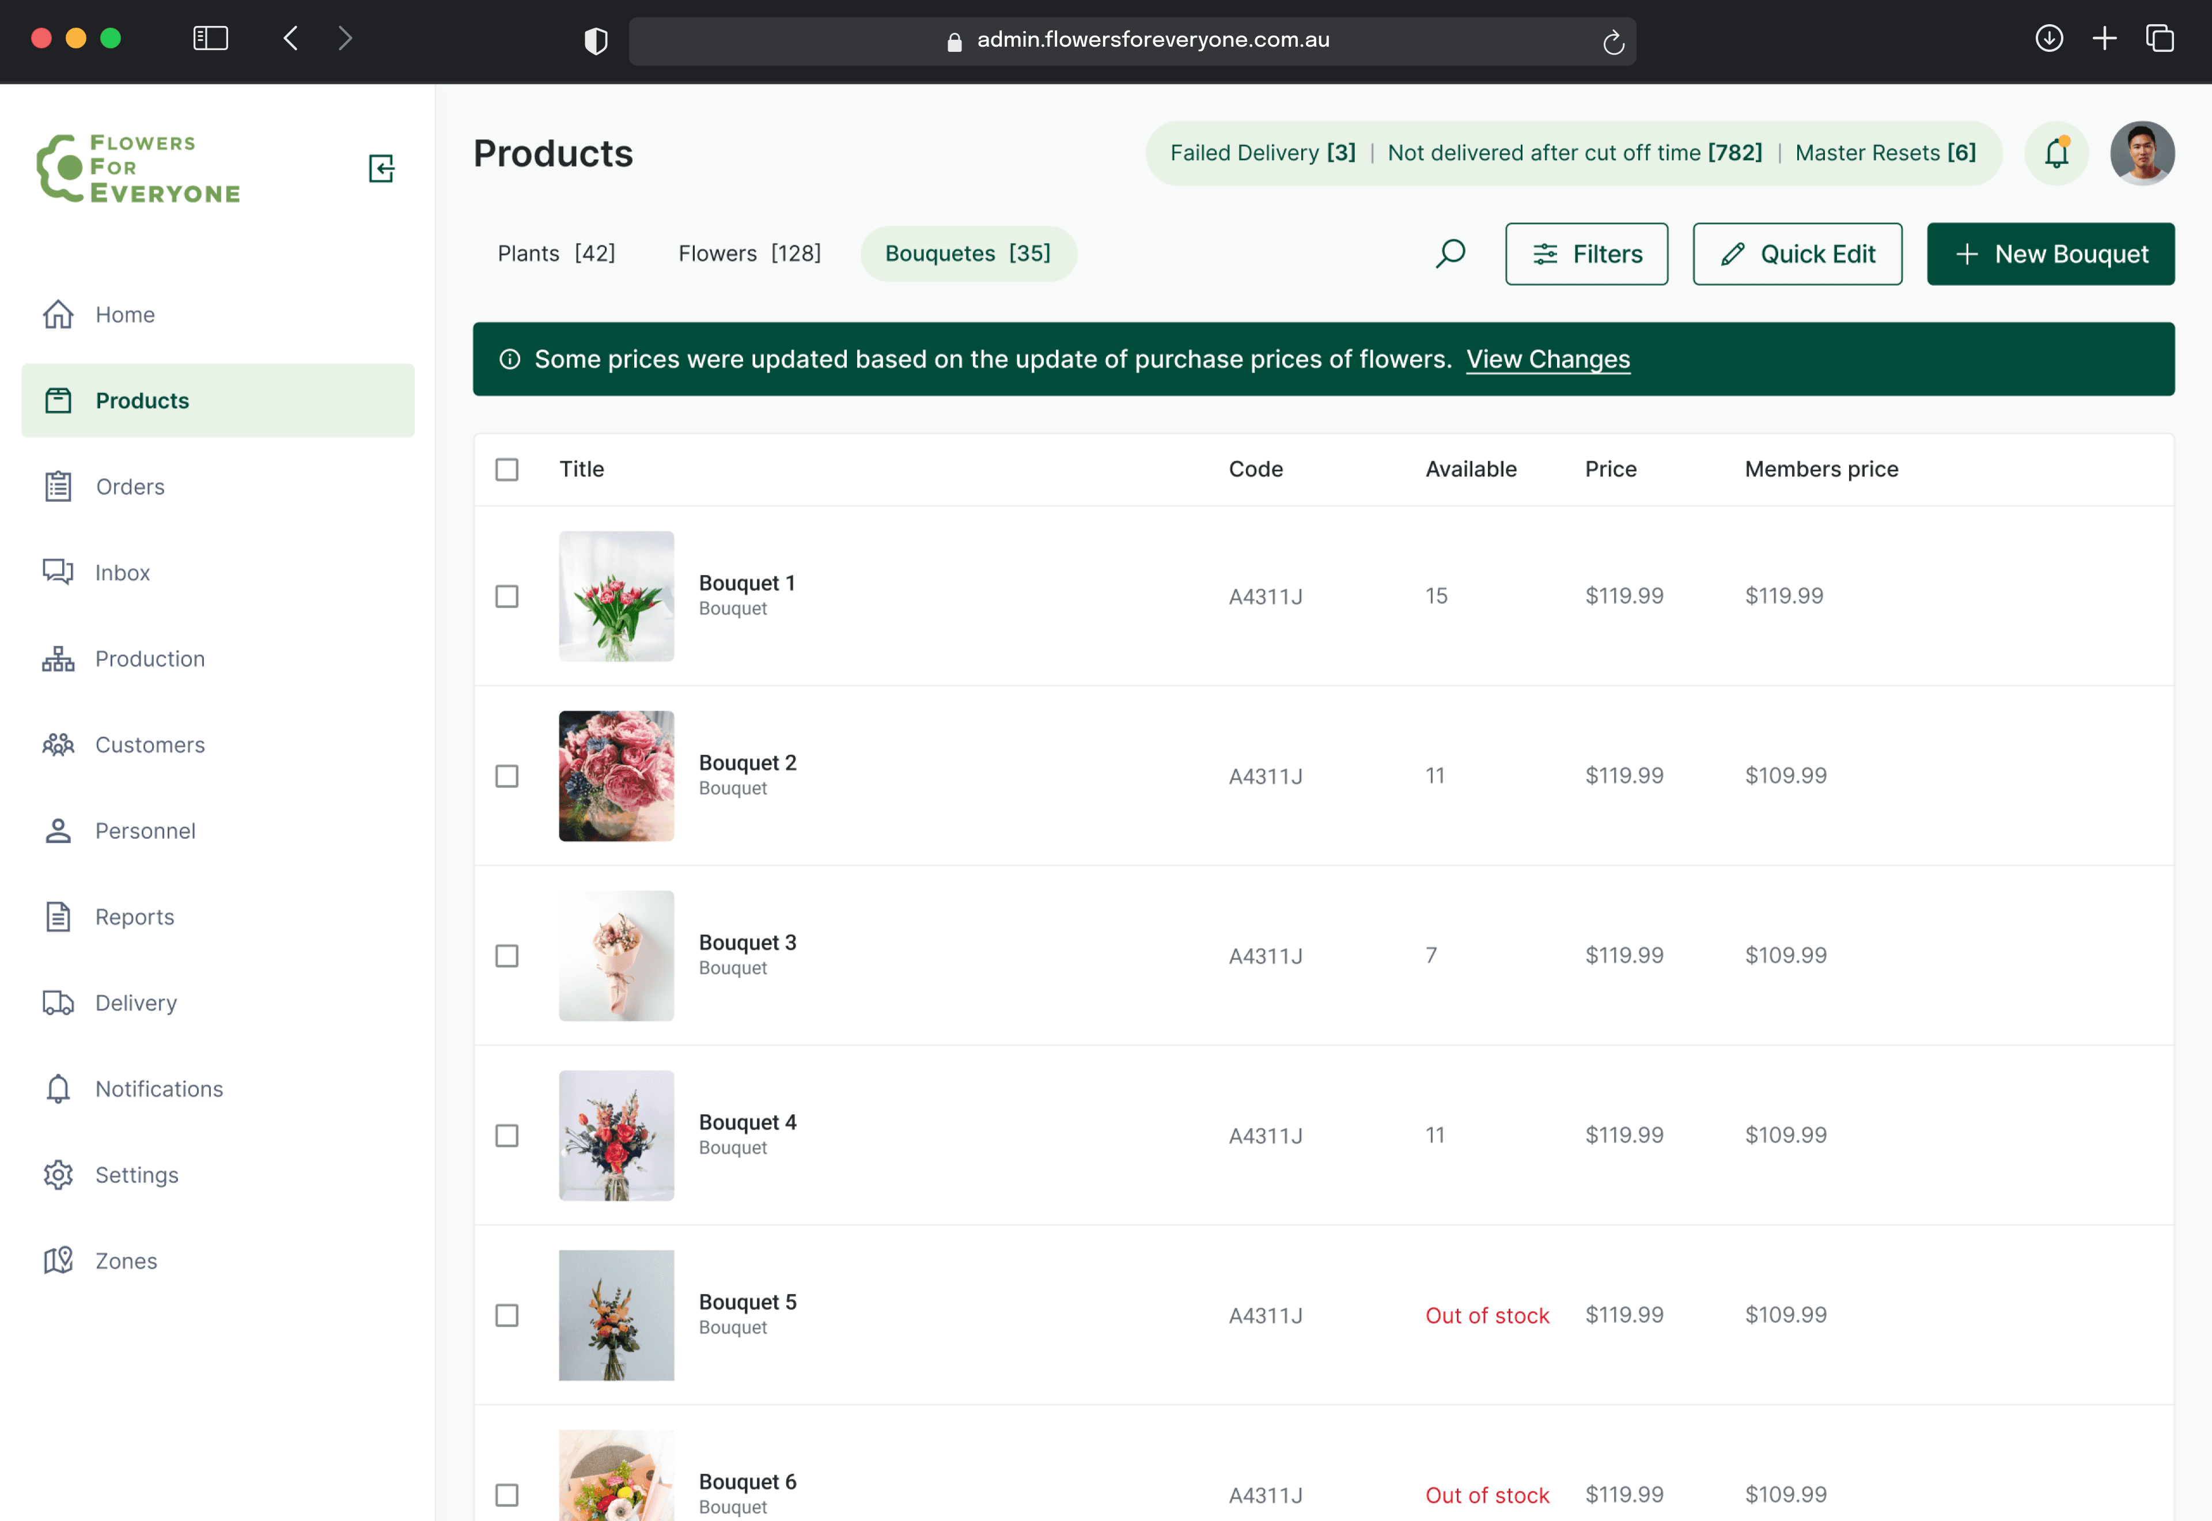Open the Filters options
The height and width of the screenshot is (1521, 2212).
point(1586,255)
